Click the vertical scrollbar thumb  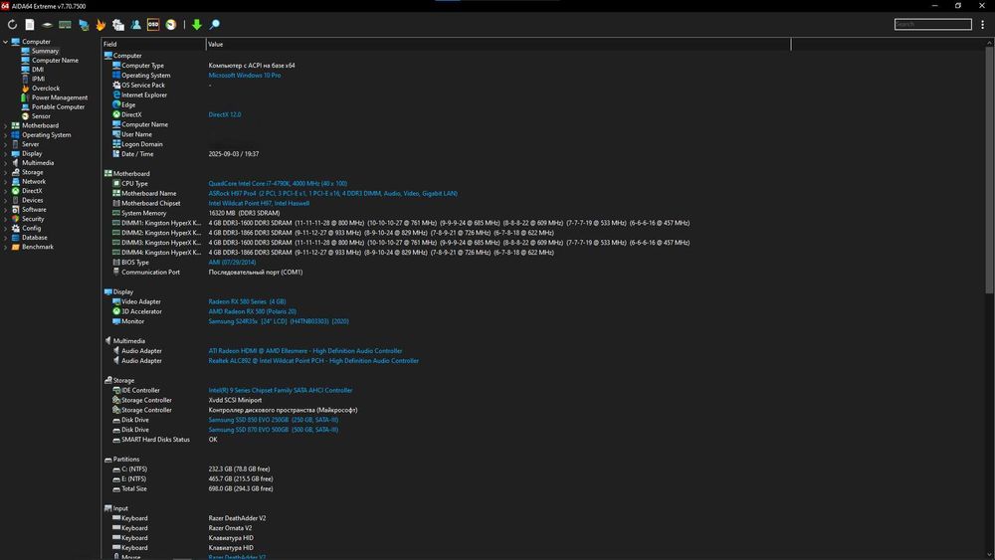(989, 171)
